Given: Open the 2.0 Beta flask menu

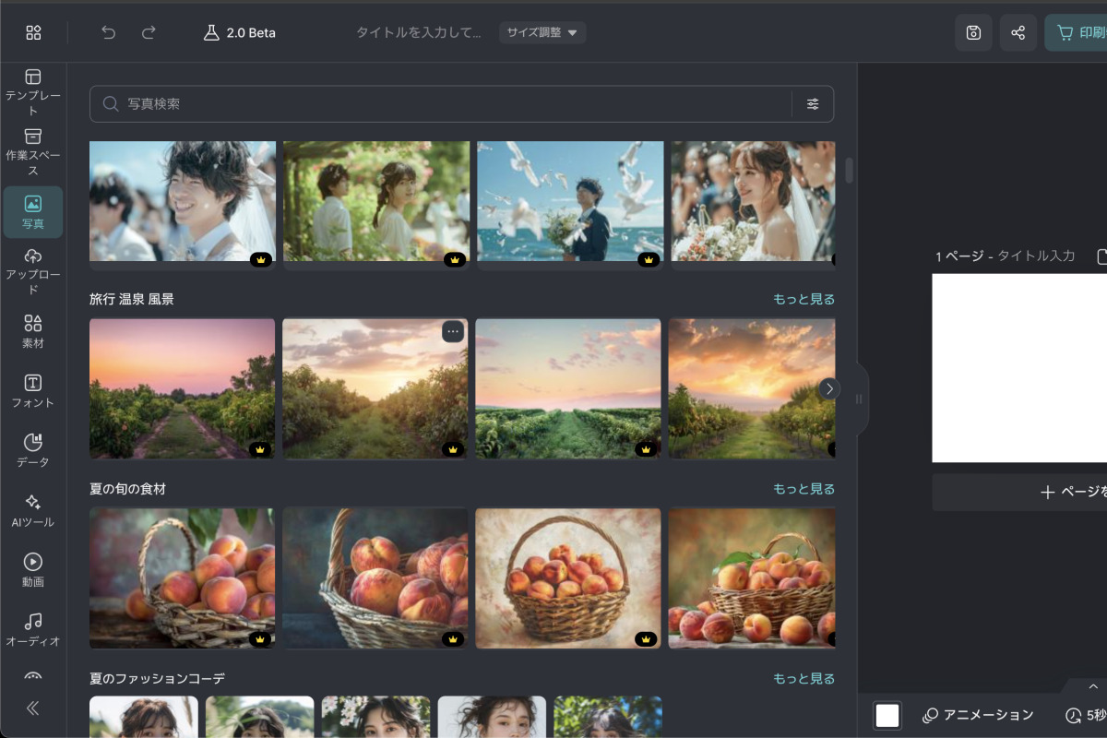Looking at the screenshot, I should [x=239, y=33].
